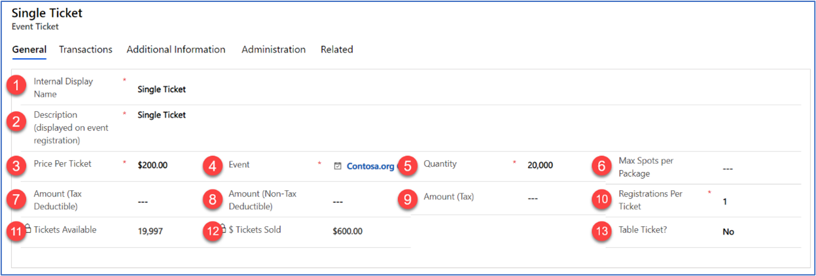Switch to Additional Information tab
This screenshot has width=816, height=276.
(x=176, y=50)
